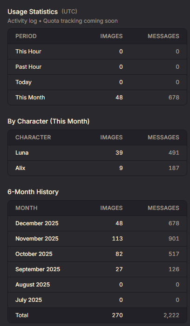Viewport: 190px width, 326px height.
Task: Click the Total row label
Action: click(22, 315)
